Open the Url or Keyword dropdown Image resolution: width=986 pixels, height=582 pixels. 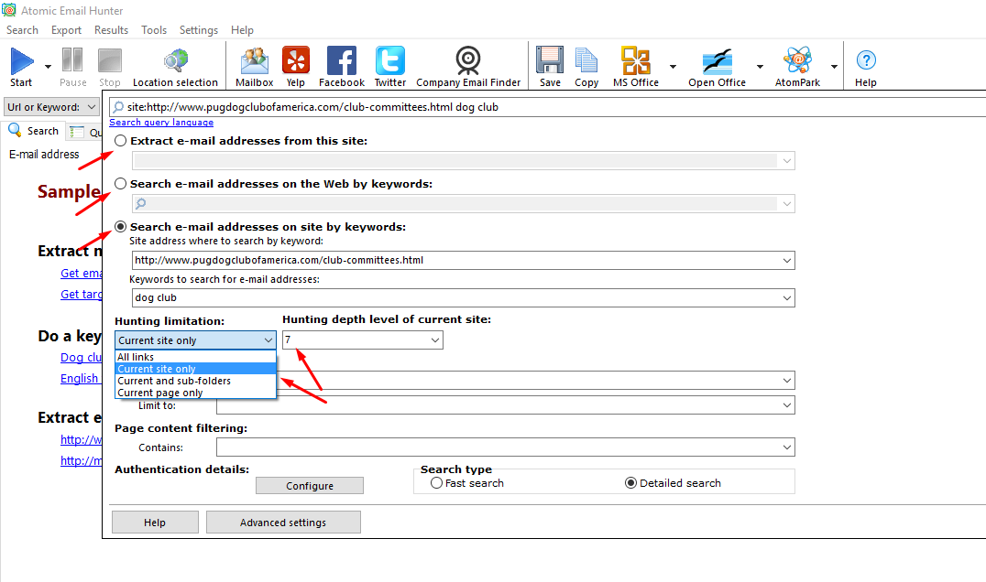point(51,107)
